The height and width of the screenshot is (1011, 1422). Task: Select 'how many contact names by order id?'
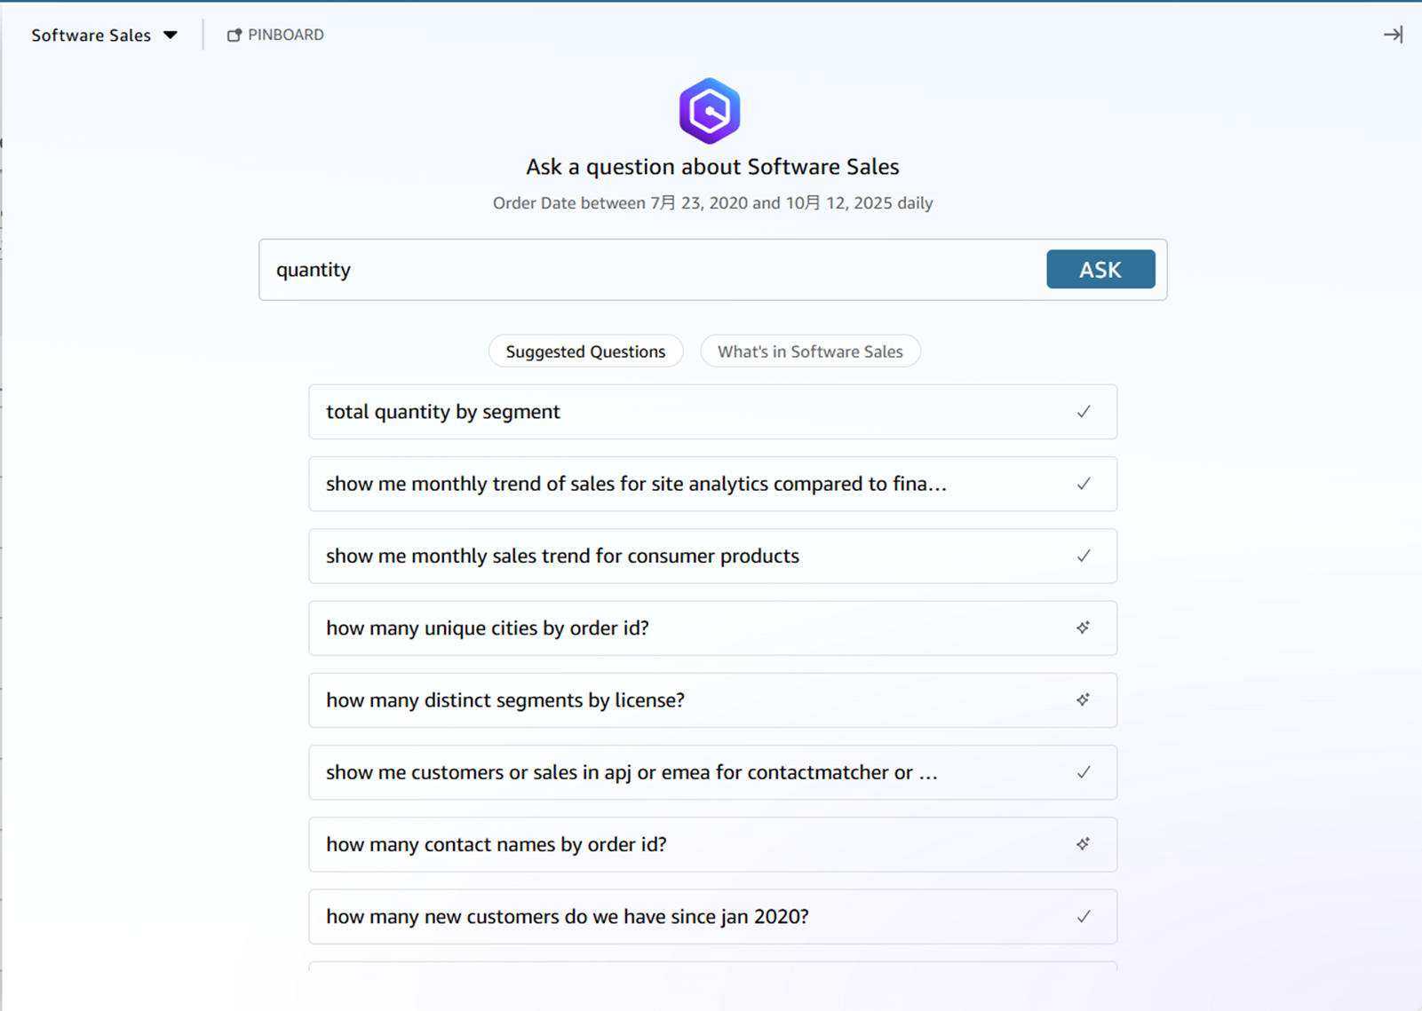click(712, 844)
